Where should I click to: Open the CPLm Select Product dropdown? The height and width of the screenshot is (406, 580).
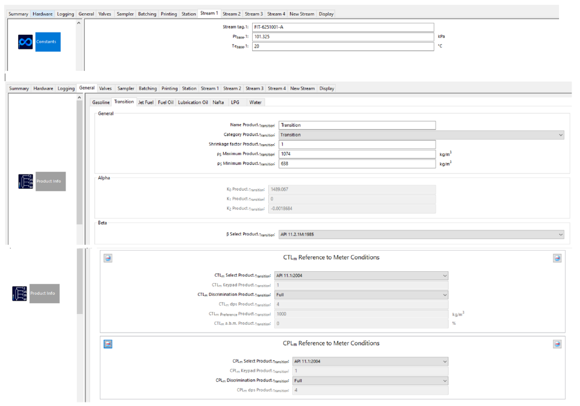pos(370,361)
